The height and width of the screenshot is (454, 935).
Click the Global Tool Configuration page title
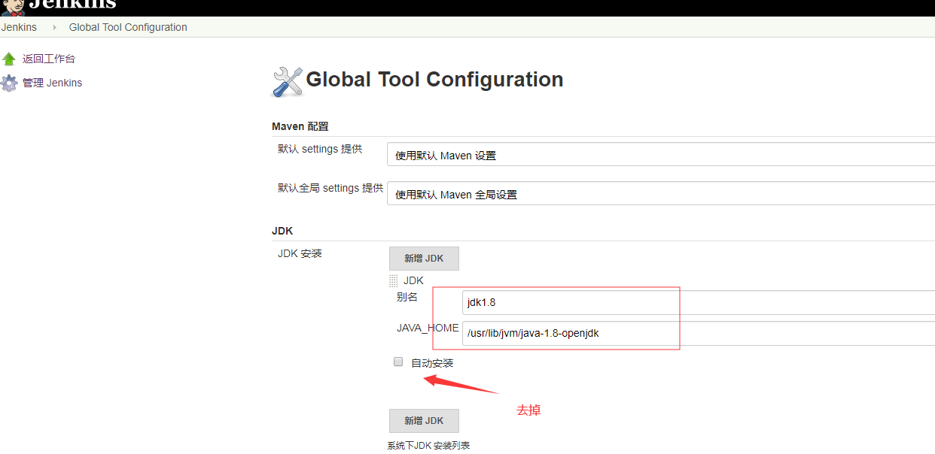tap(434, 80)
